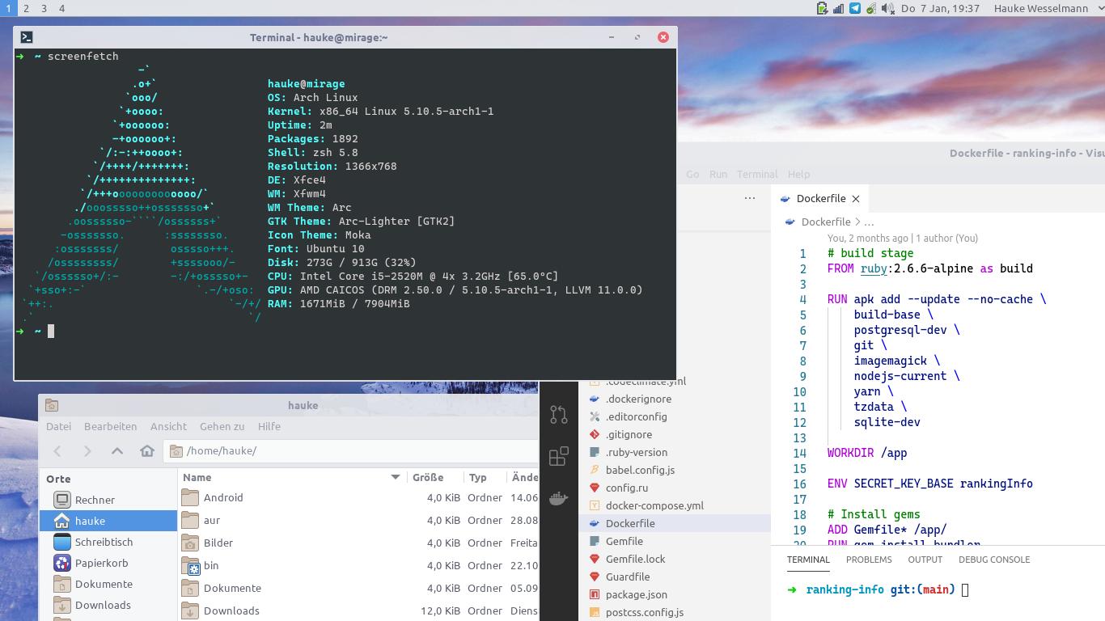The width and height of the screenshot is (1105, 621).
Task: Click the bin folder icon
Action: click(x=190, y=565)
